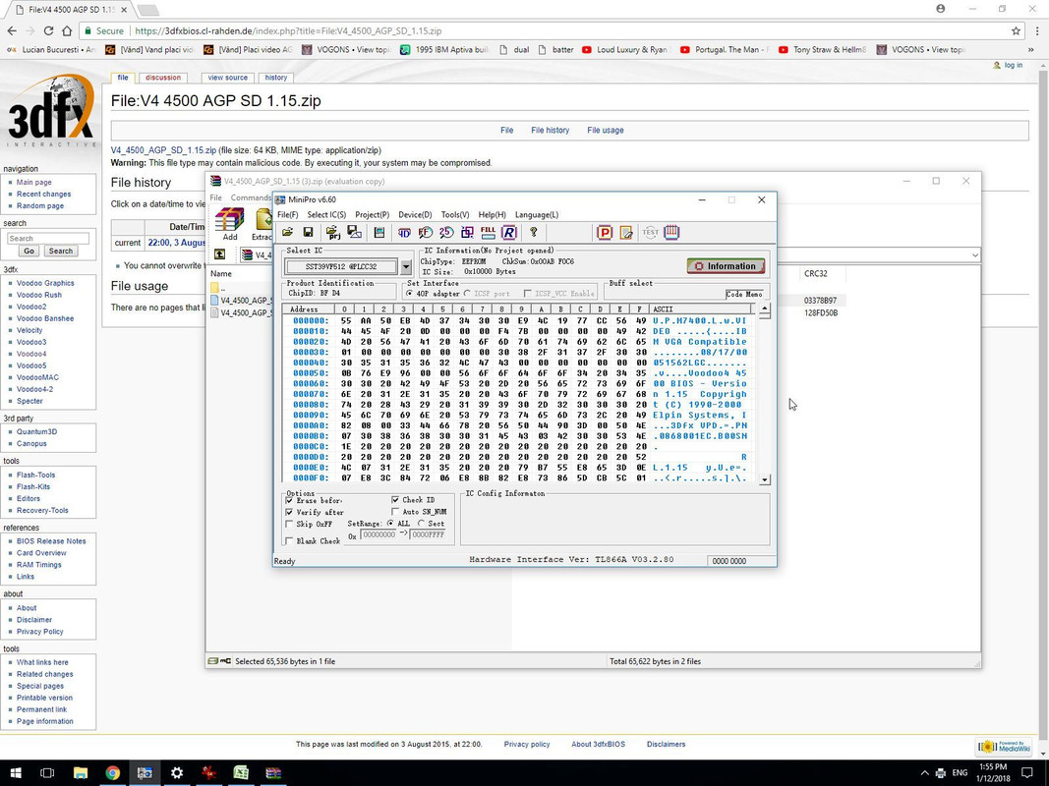Click the chip icon next to Save Project
The image size is (1049, 786).
pos(379,232)
